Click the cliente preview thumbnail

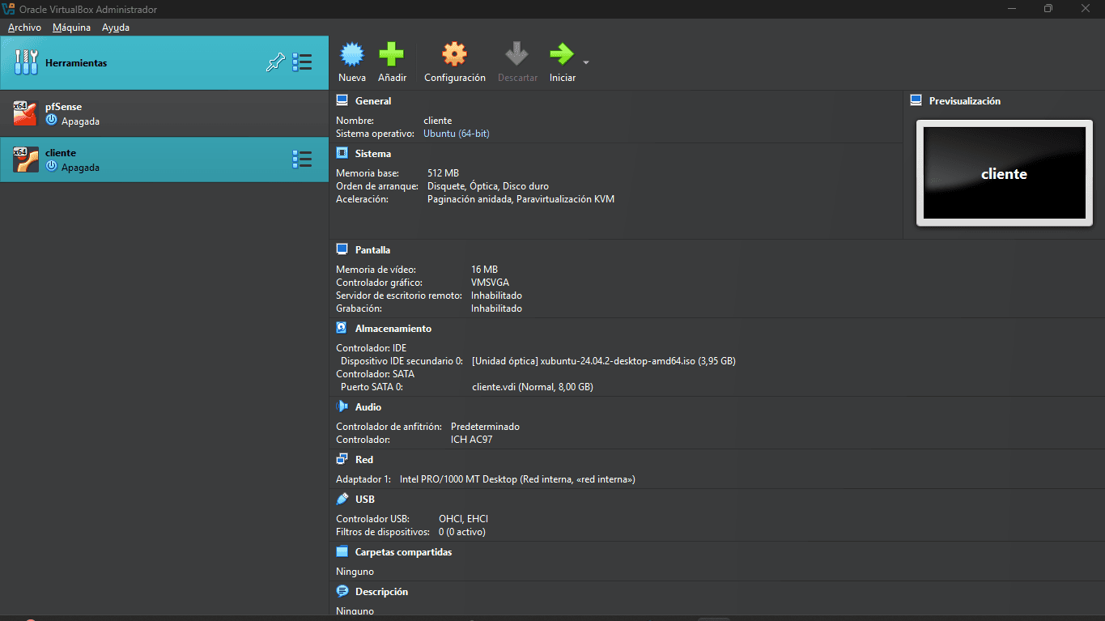pos(1004,173)
